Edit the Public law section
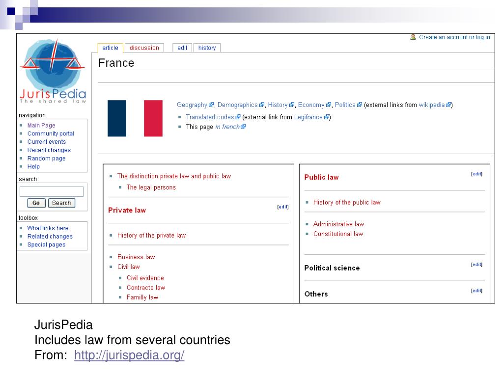503x377 pixels. pyautogui.click(x=476, y=174)
